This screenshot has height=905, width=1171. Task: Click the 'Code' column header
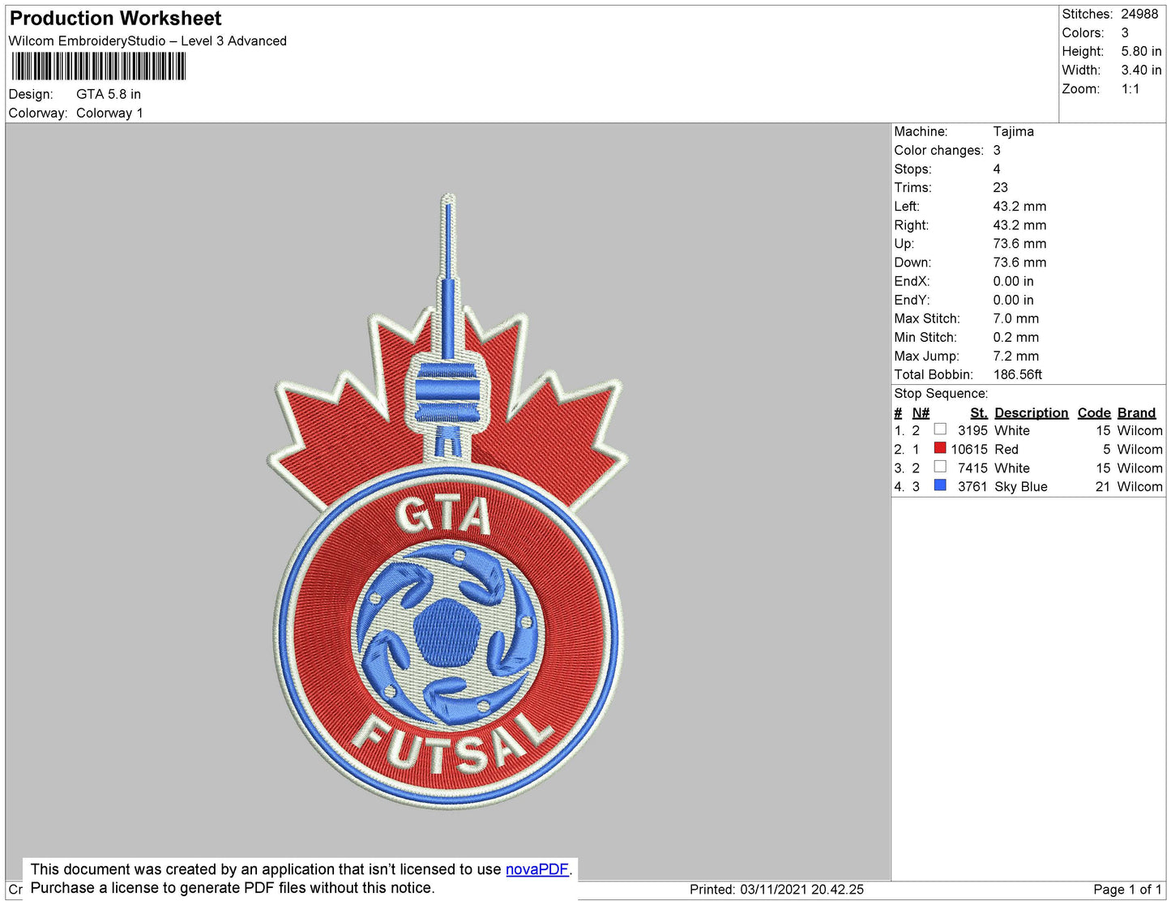tap(1094, 412)
